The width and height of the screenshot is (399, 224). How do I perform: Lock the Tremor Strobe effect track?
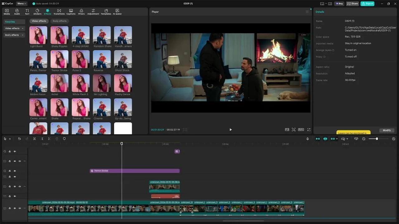[x=10, y=171]
